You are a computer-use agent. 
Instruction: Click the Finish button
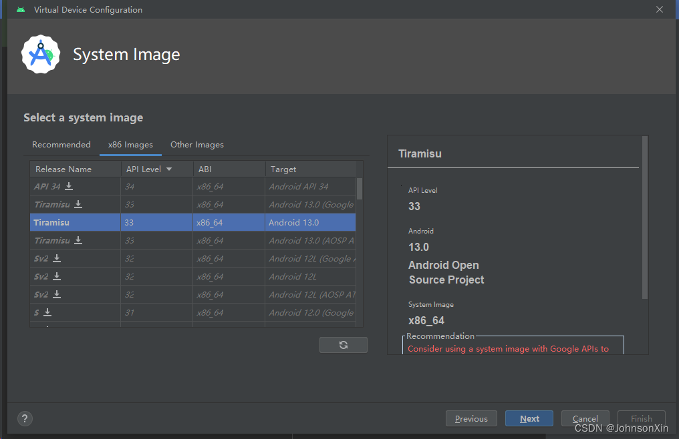642,418
